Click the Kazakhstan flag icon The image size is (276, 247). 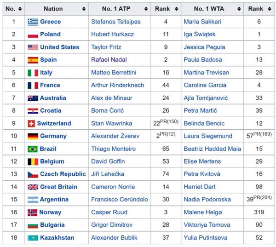[x=33, y=238]
